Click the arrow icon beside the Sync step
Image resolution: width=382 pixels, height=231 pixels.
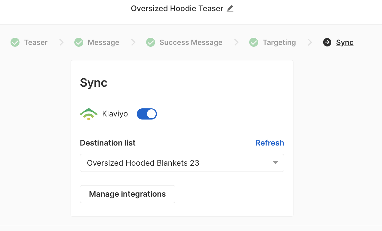pyautogui.click(x=327, y=42)
